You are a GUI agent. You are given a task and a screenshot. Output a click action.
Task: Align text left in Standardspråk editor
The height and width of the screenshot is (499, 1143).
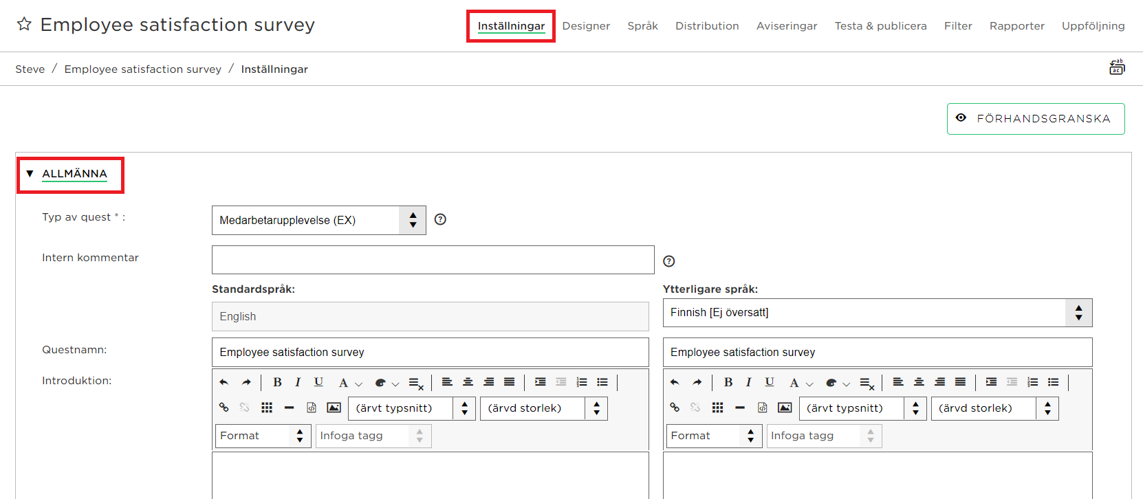tap(447, 382)
